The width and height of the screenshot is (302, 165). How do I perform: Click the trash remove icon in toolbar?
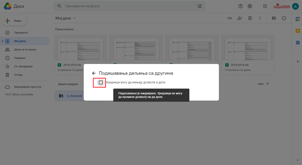click(x=250, y=18)
